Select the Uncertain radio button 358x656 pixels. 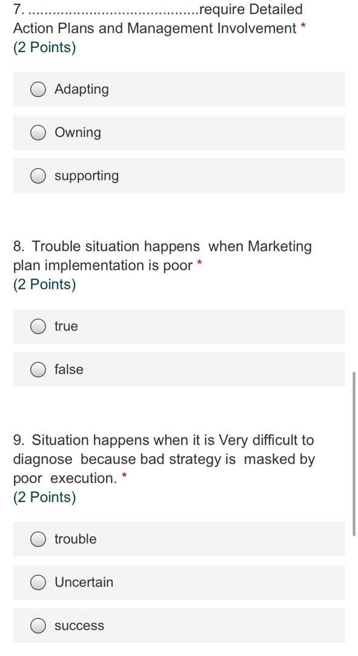pyautogui.click(x=38, y=582)
